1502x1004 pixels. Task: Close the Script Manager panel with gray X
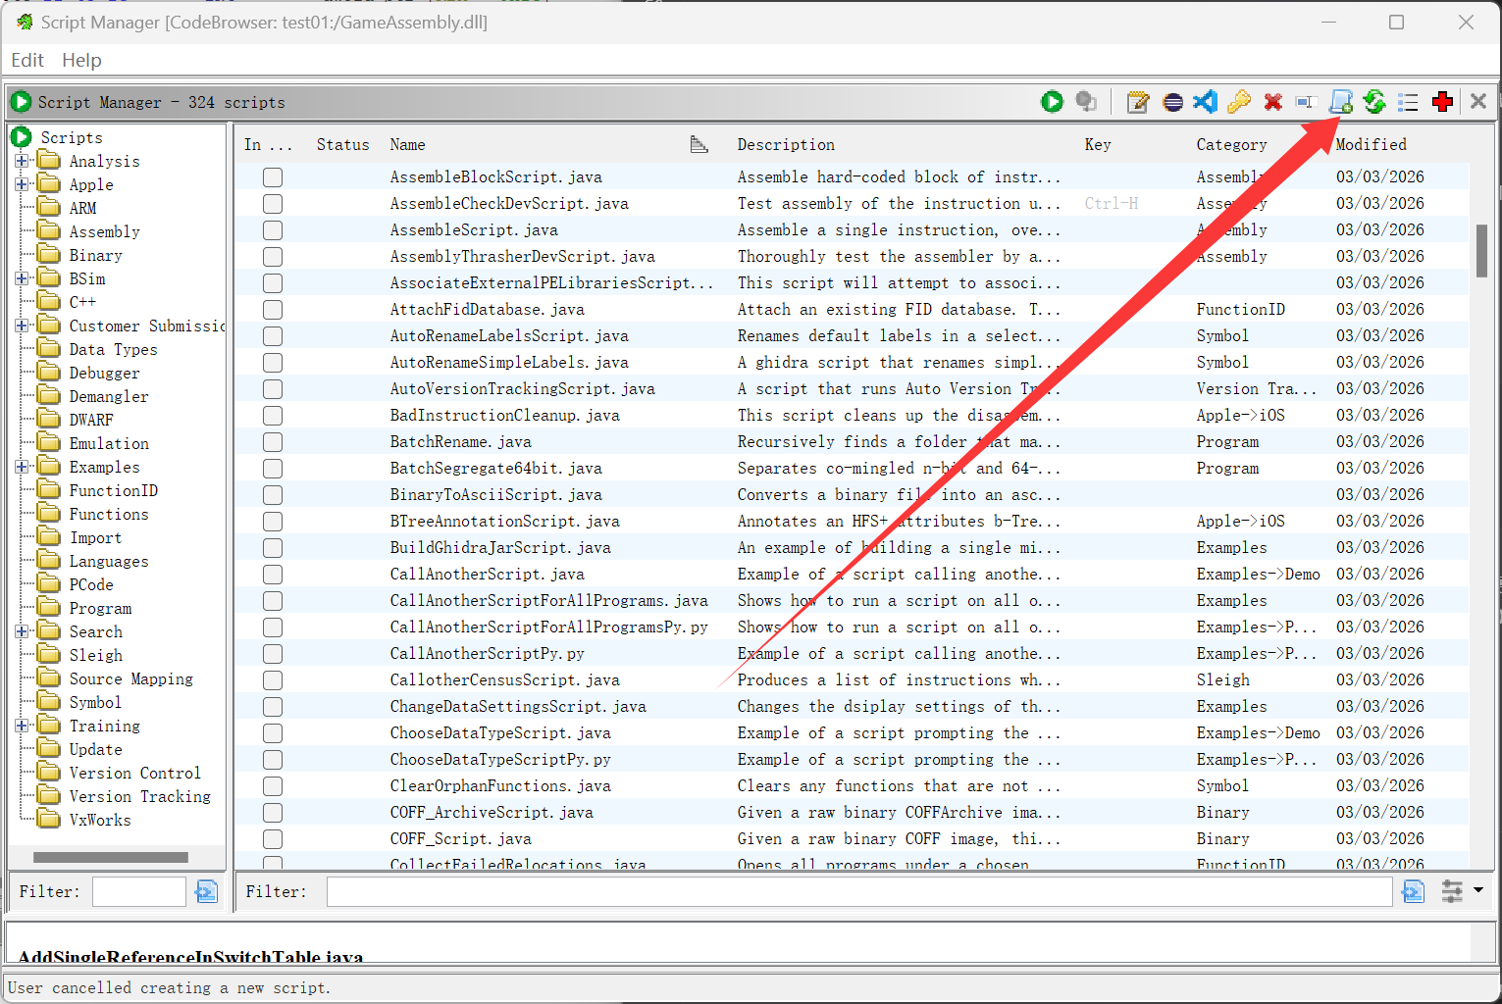1478,101
